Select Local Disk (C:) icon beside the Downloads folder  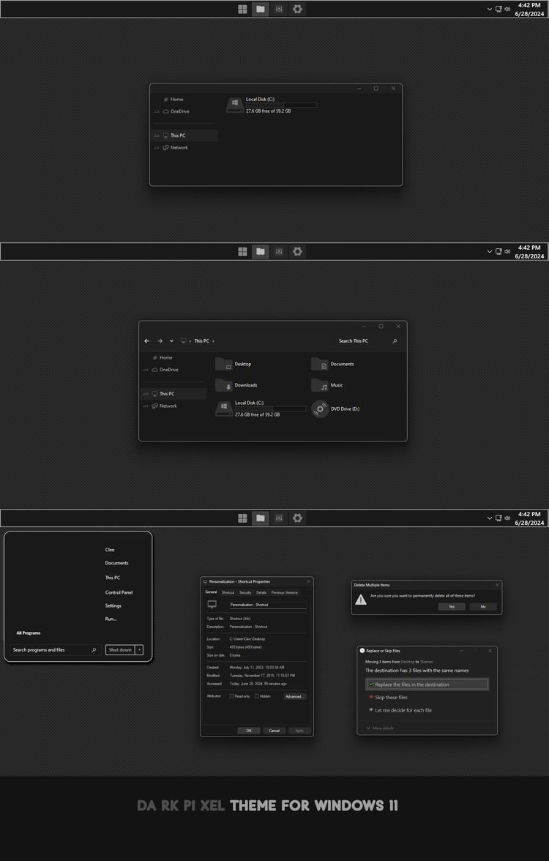click(x=223, y=409)
